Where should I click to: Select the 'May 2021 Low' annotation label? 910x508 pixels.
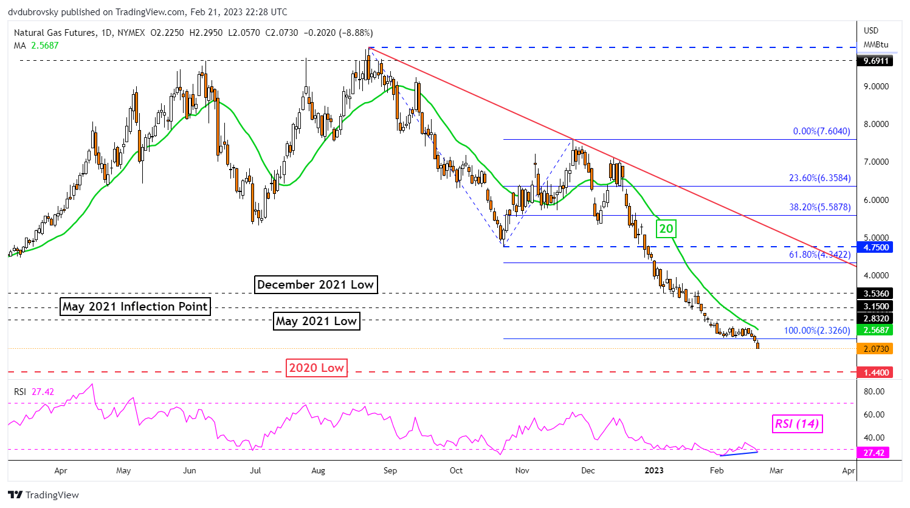tap(316, 321)
